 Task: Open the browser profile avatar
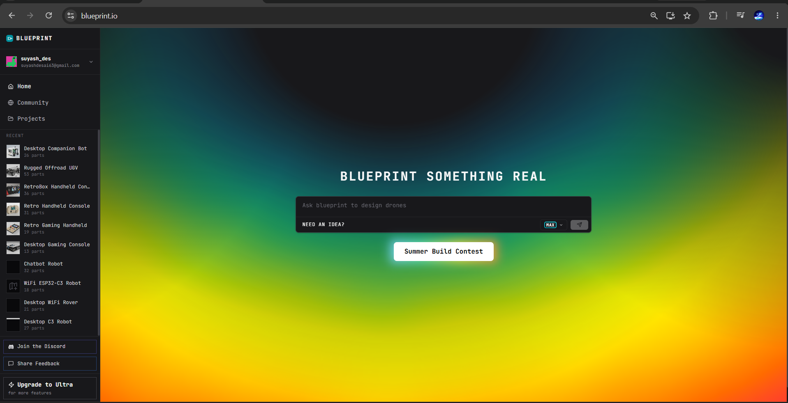click(x=759, y=16)
